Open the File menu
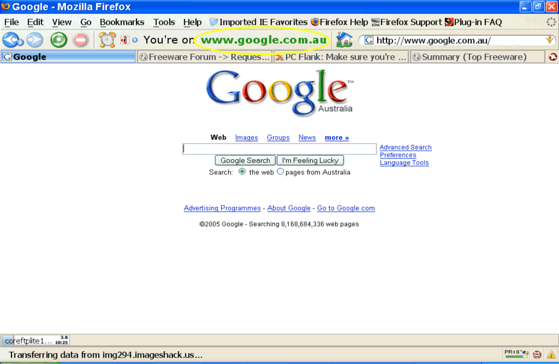This screenshot has width=559, height=364. click(12, 22)
